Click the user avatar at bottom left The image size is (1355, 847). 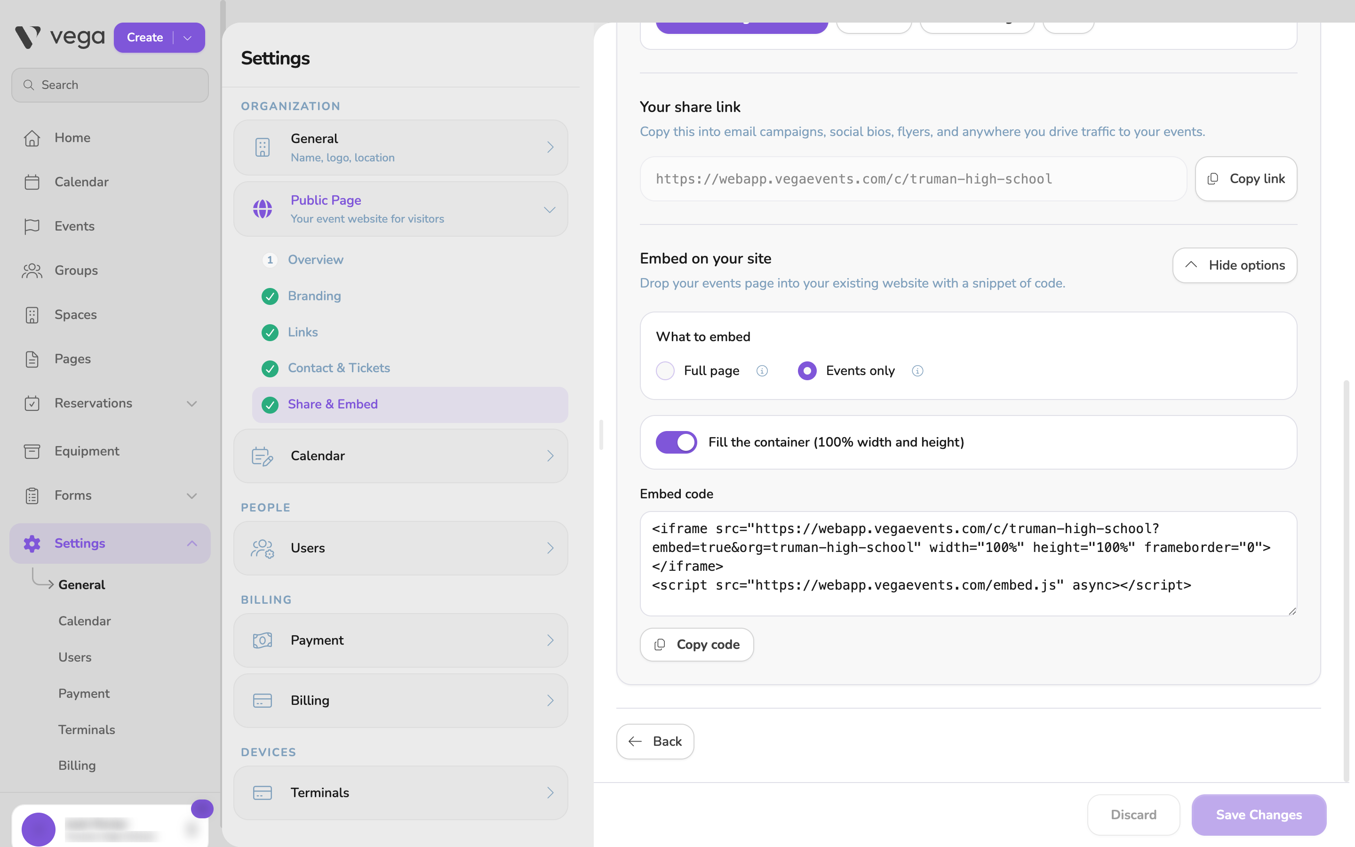click(38, 829)
